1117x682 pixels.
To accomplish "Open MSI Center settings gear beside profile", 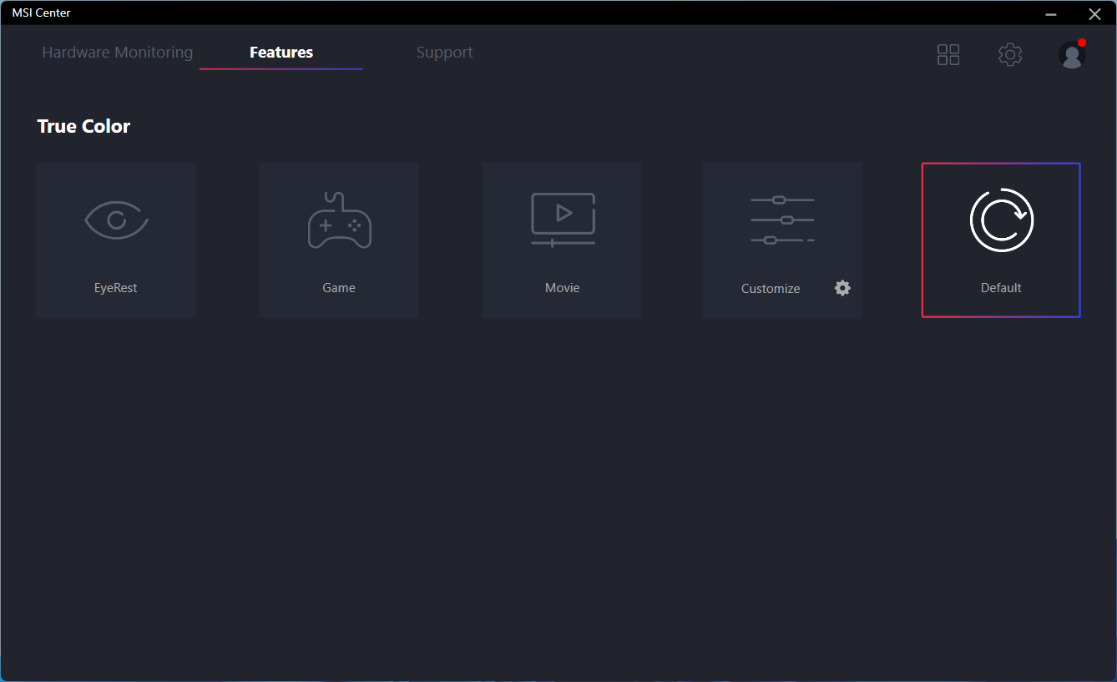I will click(1010, 55).
